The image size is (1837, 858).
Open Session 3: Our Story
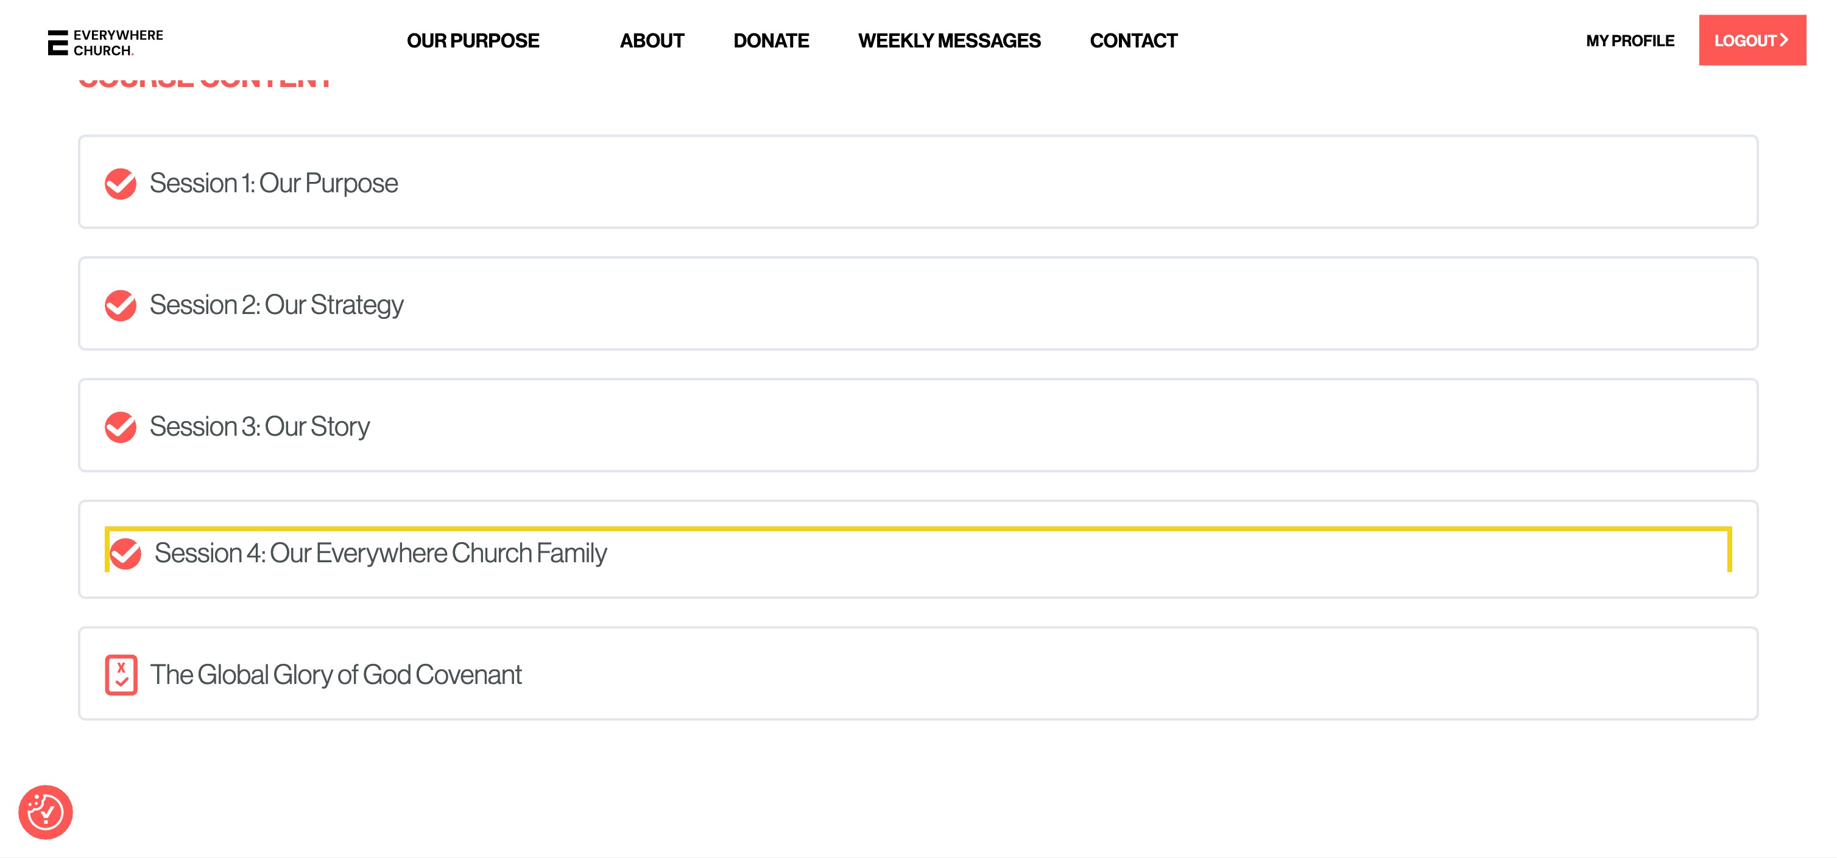(918, 425)
